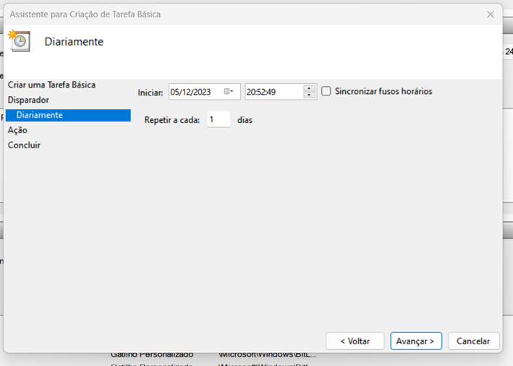Click the task wizard clock icon

[20, 41]
